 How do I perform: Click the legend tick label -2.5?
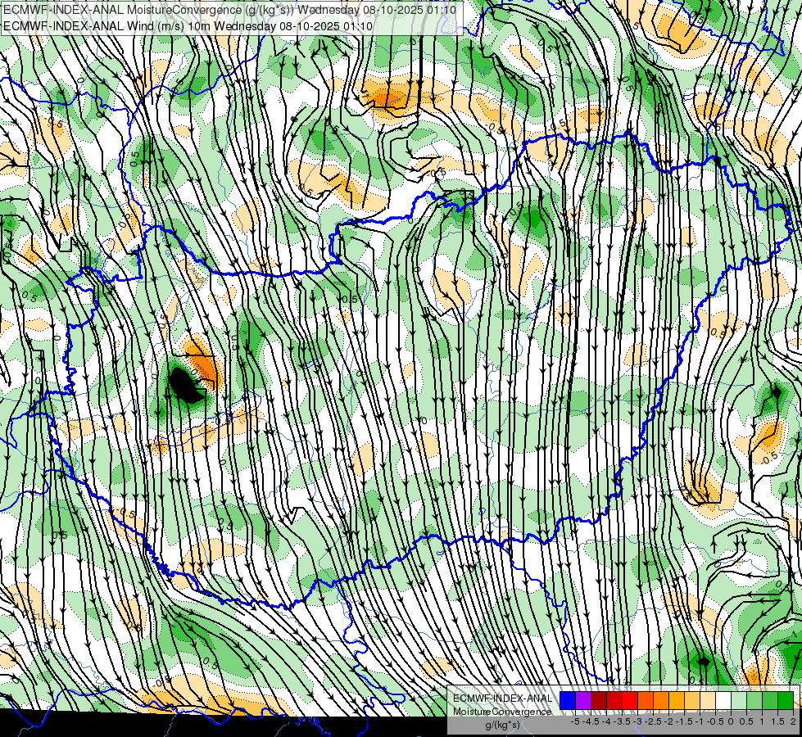pos(653,721)
